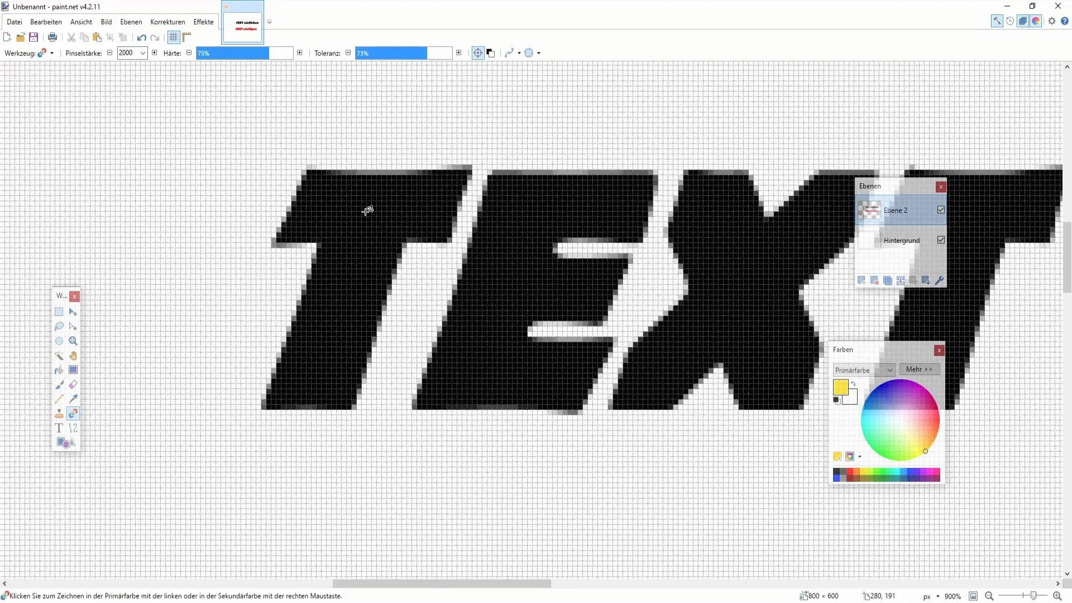The height and width of the screenshot is (603, 1072).
Task: Open the Bild menu
Action: click(x=106, y=22)
